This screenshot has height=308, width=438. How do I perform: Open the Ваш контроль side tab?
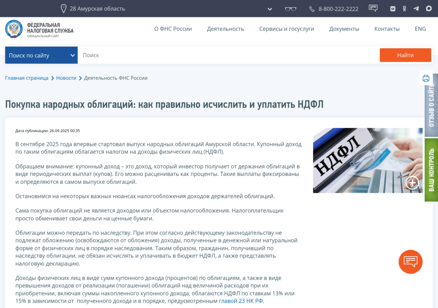[x=431, y=170]
